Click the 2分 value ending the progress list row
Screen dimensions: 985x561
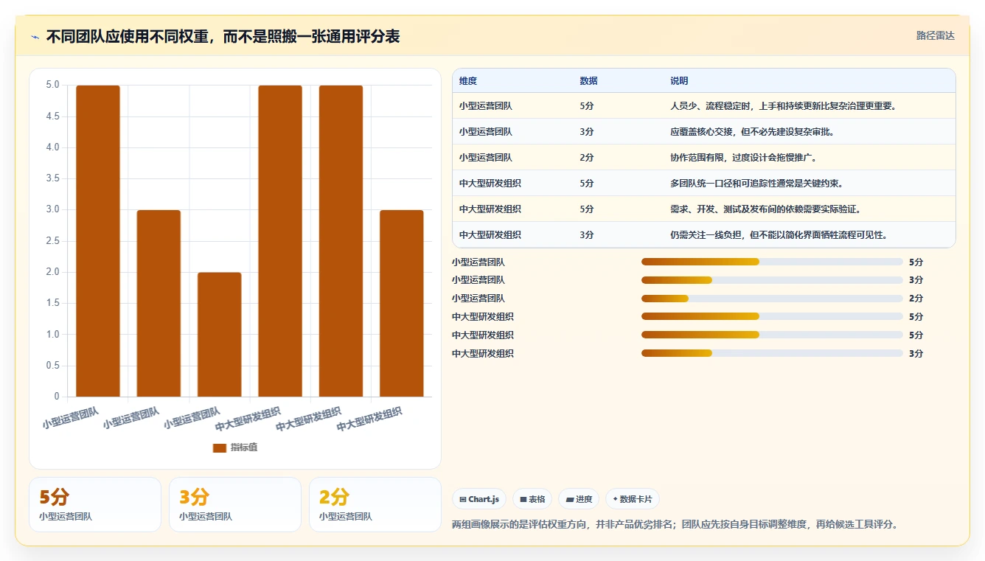click(x=916, y=299)
